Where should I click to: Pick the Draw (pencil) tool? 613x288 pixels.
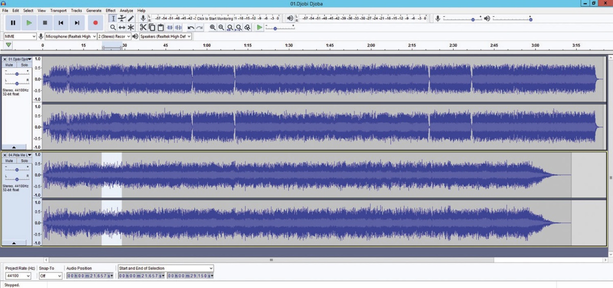pyautogui.click(x=131, y=18)
